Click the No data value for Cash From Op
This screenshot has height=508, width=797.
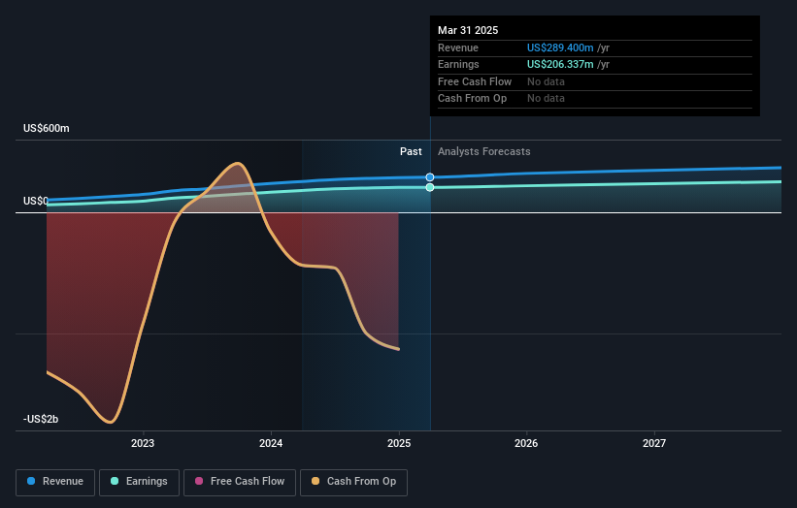point(546,99)
